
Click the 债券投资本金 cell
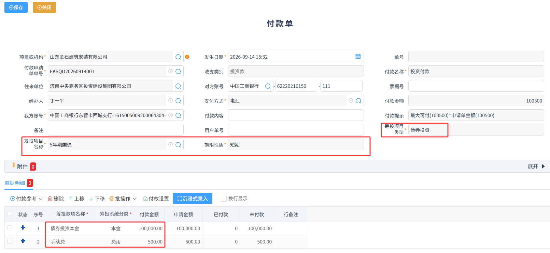[x=72, y=228]
